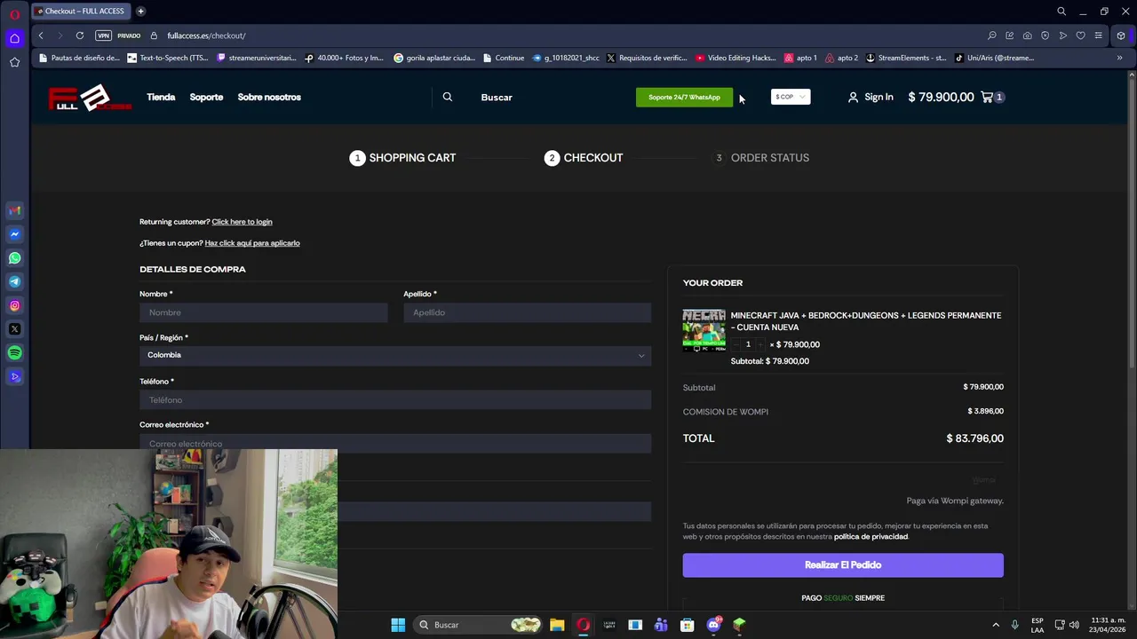Open tab search magnifier in title bar
Screen dimensions: 1137x639
(1061, 12)
